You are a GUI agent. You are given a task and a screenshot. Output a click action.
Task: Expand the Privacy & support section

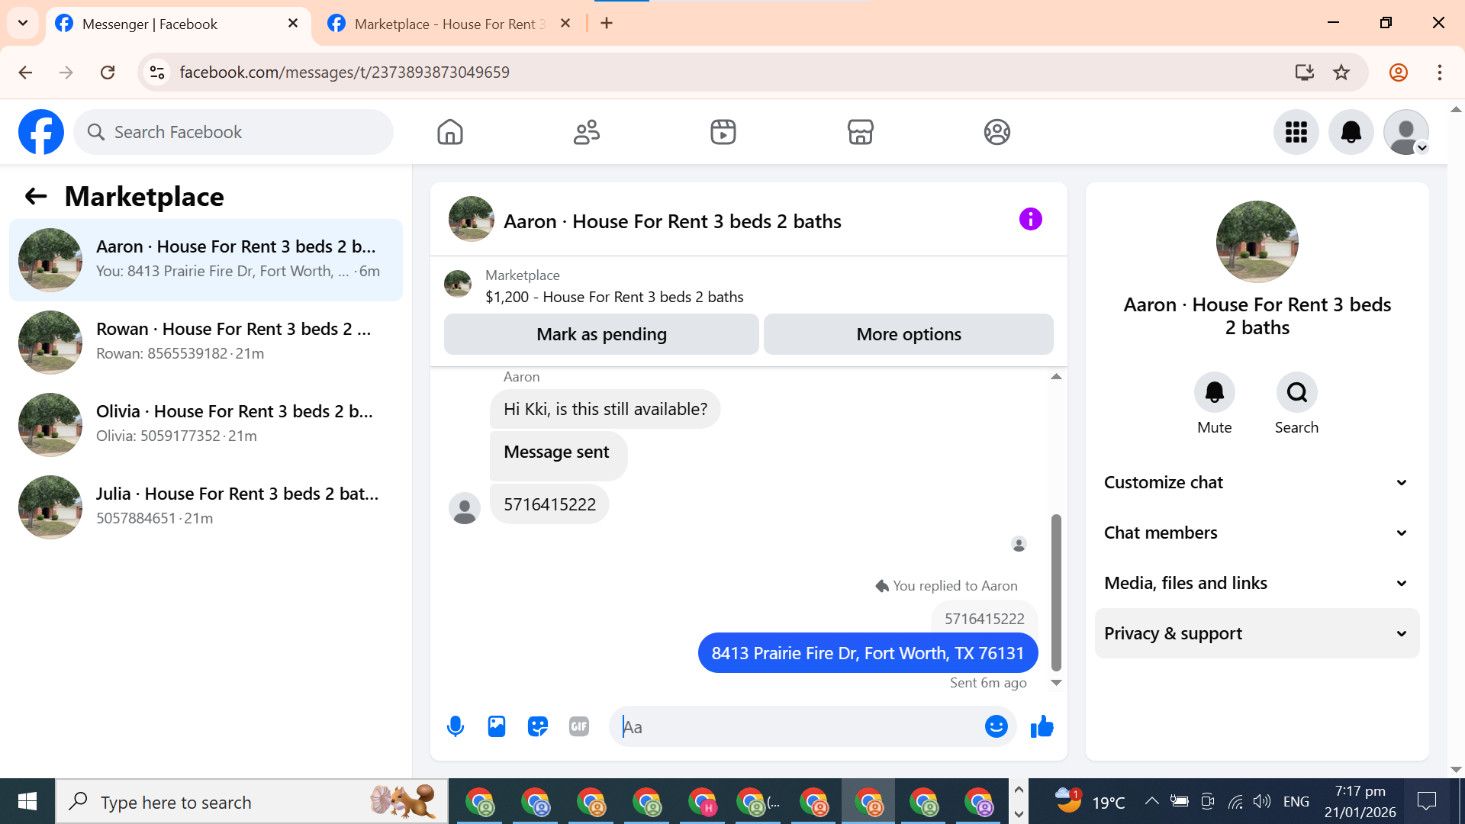(1257, 633)
